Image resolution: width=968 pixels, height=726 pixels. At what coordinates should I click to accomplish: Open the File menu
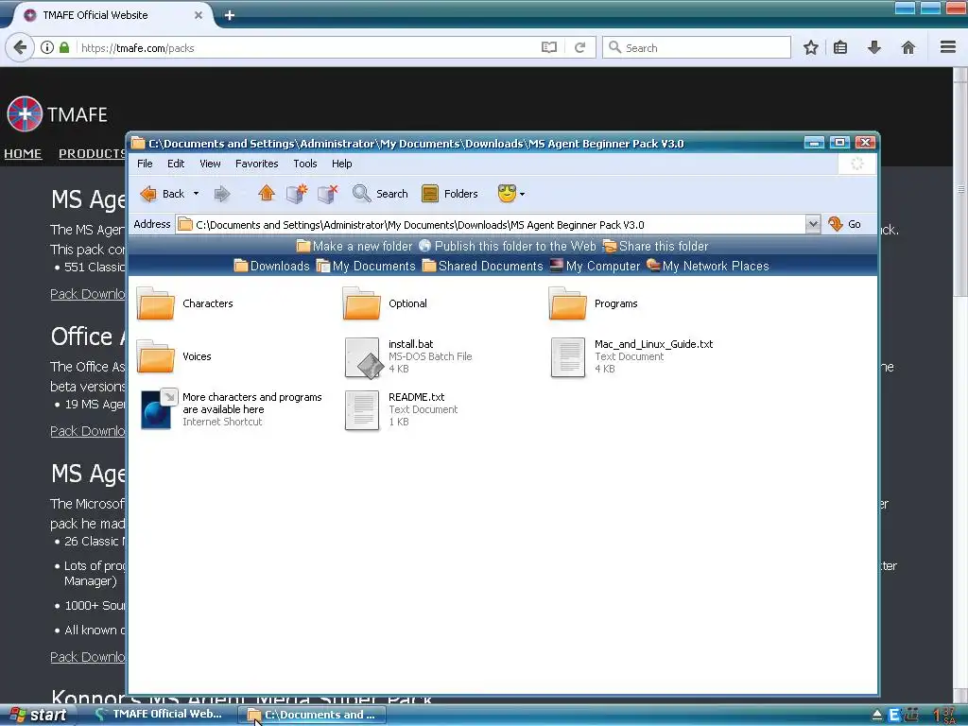click(x=145, y=164)
